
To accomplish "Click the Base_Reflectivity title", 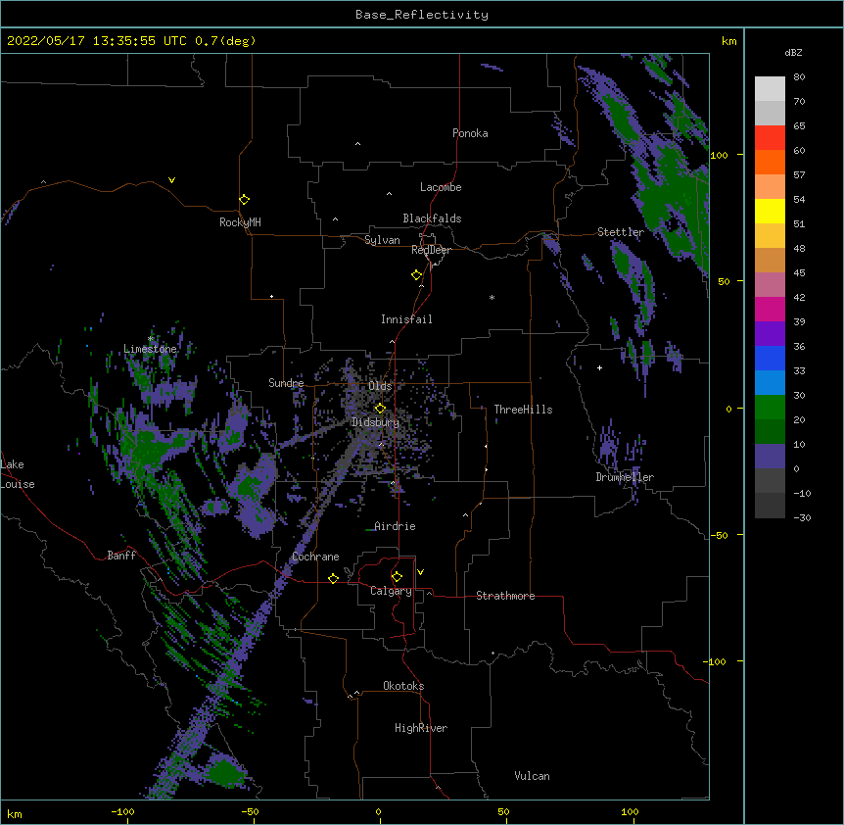I will (x=422, y=15).
